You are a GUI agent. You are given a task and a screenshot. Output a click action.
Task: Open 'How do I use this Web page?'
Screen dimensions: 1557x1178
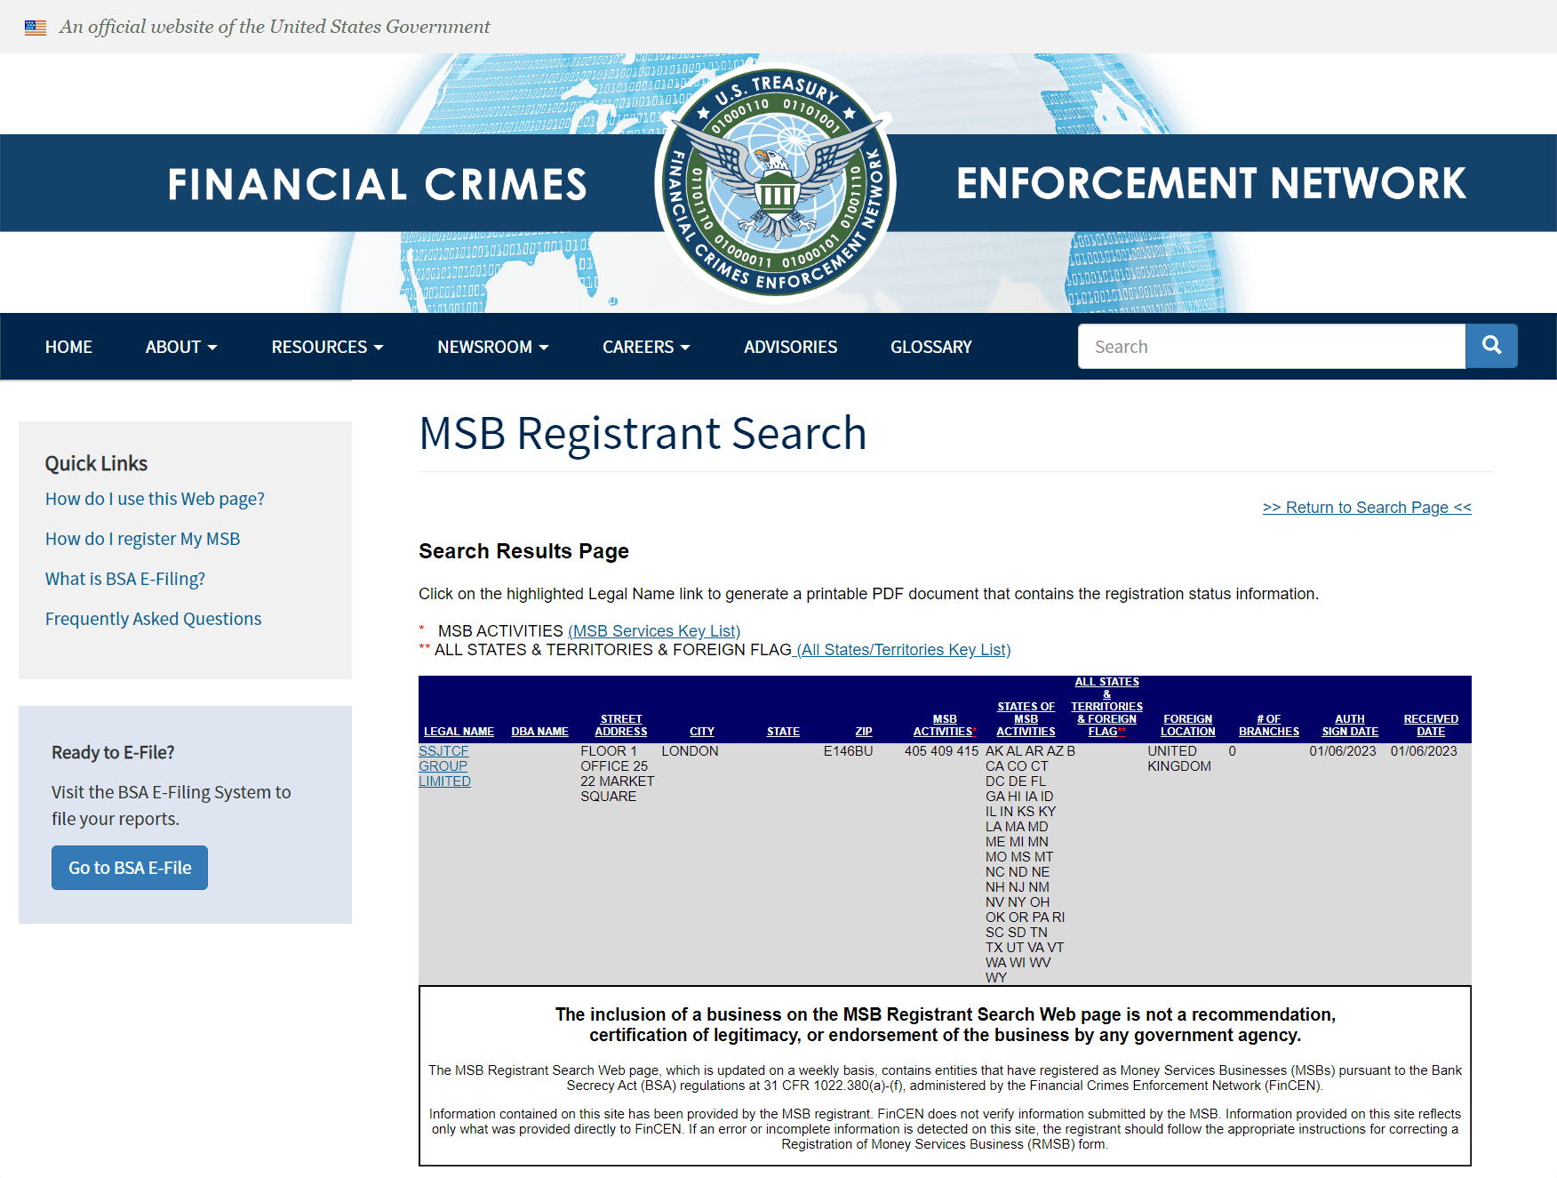[x=155, y=499]
